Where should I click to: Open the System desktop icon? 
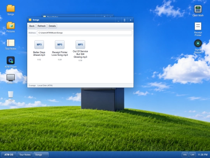point(10,79)
